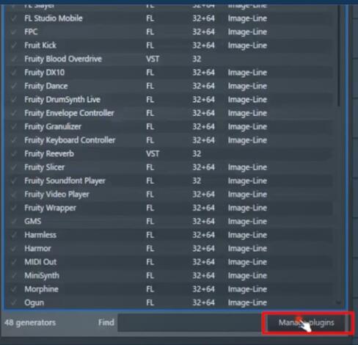The image size is (358, 345).
Task: Select Fruity Blood Overdrive plugin
Action: [169, 59]
